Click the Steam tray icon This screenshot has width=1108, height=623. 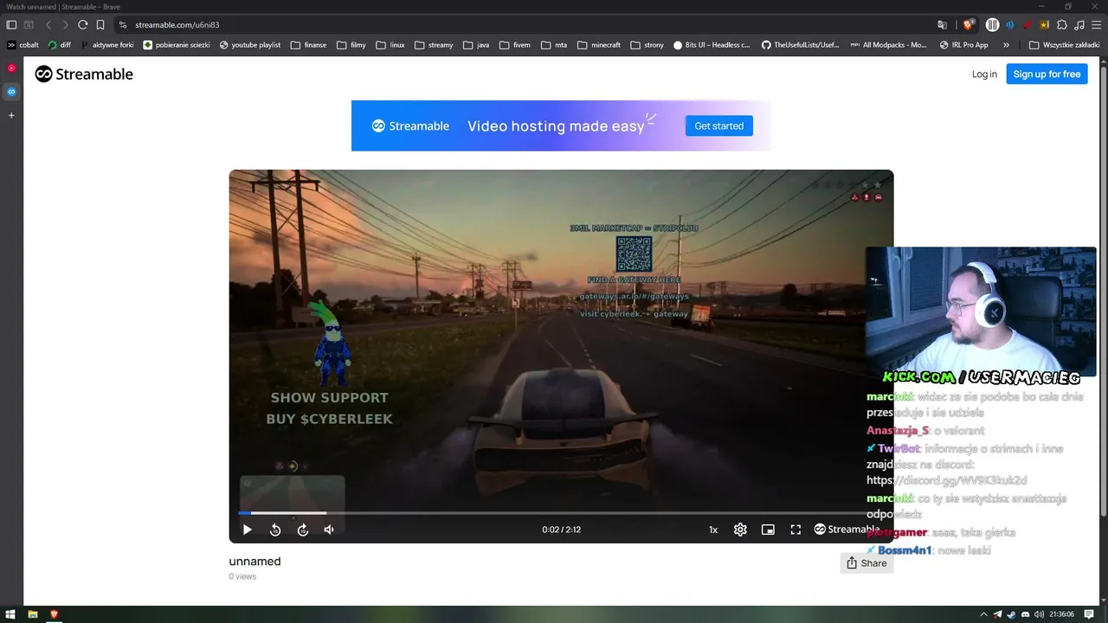point(1011,614)
